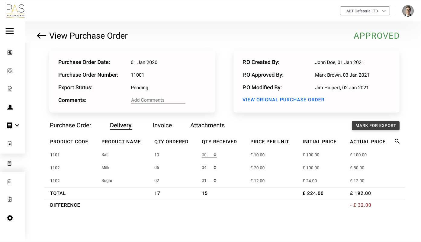Image resolution: width=421 pixels, height=242 pixels.
Task: Open the hamburger menu in sidebar
Action: point(10,31)
